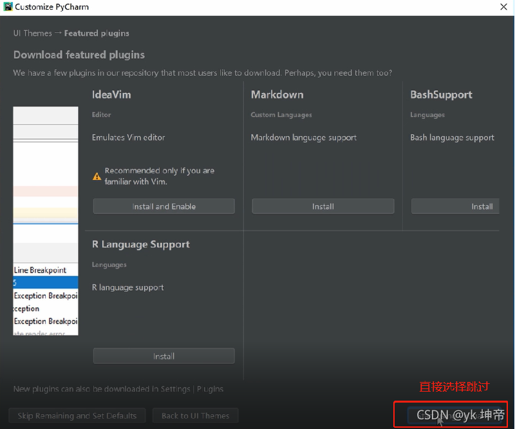Click the Settings | Plugins hint text

[x=192, y=389]
